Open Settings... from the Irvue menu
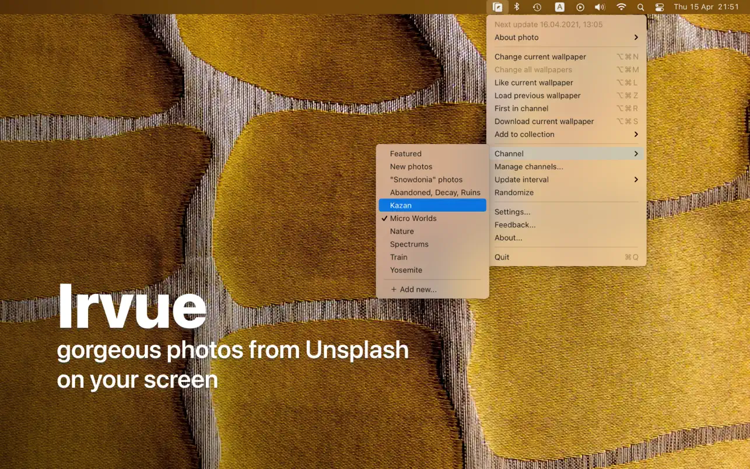 [512, 212]
